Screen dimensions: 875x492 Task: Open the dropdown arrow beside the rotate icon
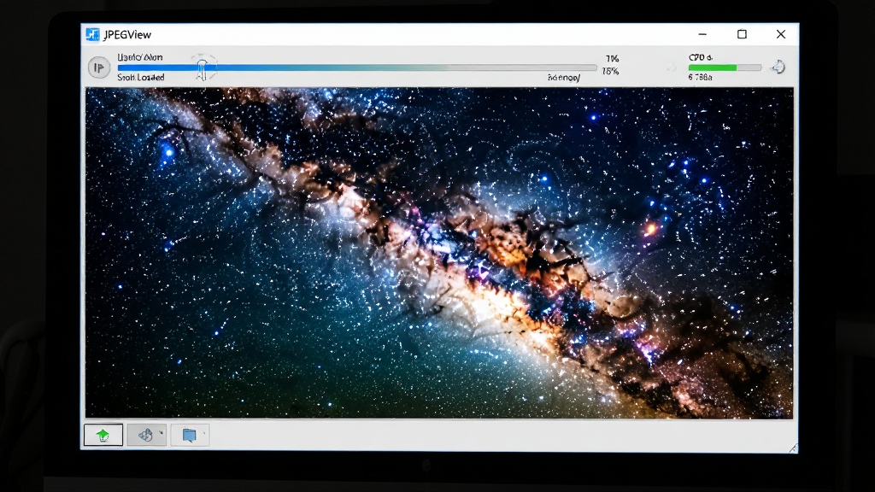click(161, 433)
